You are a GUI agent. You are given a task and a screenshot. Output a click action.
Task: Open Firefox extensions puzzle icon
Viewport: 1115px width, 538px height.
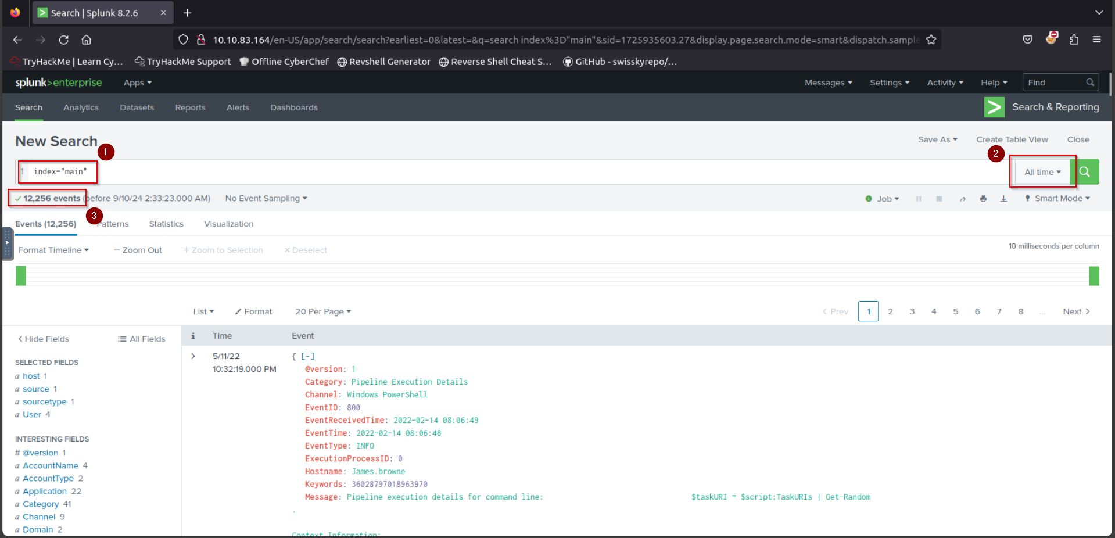[x=1074, y=40]
